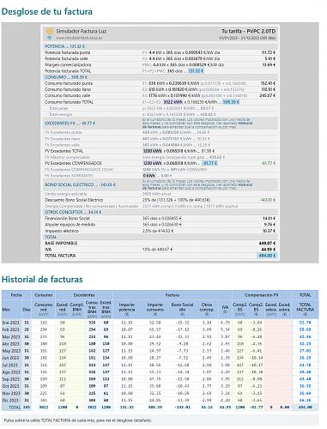The width and height of the screenshot is (327, 429).
Task: Click the 'Consumo red' column header
Action: 44,310
